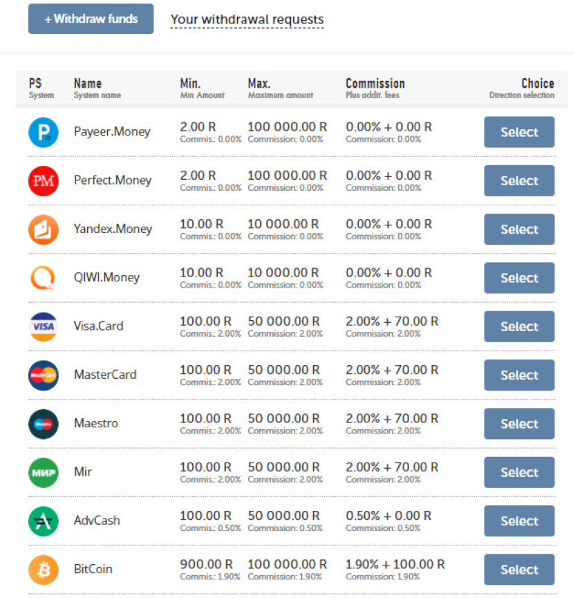The height and width of the screenshot is (598, 573).
Task: Click BitCoin maximum 100 000.00 R
Action: 288,564
